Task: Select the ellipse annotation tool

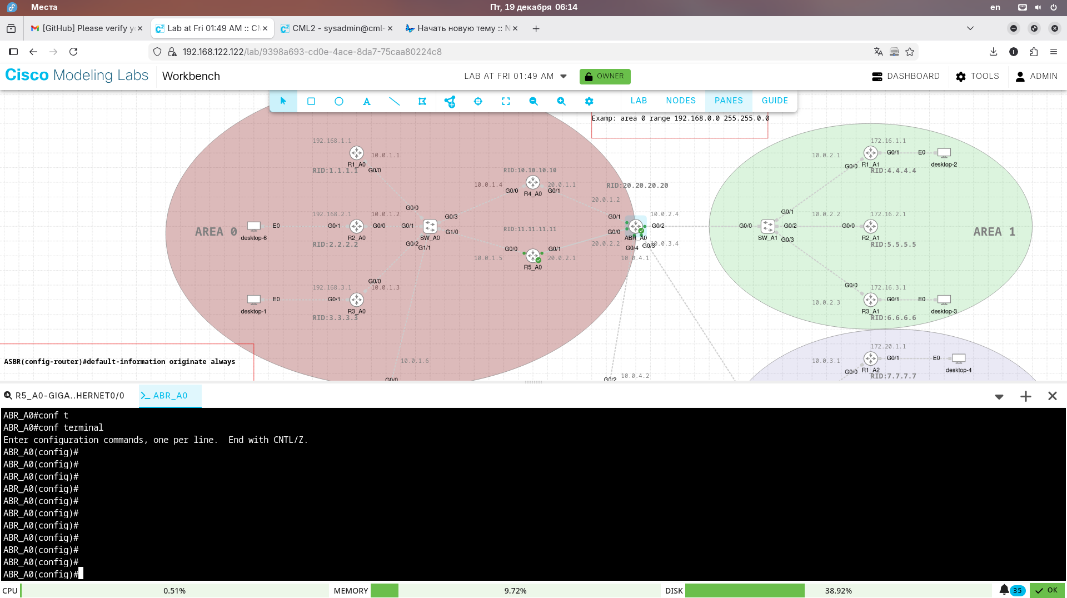Action: point(339,101)
